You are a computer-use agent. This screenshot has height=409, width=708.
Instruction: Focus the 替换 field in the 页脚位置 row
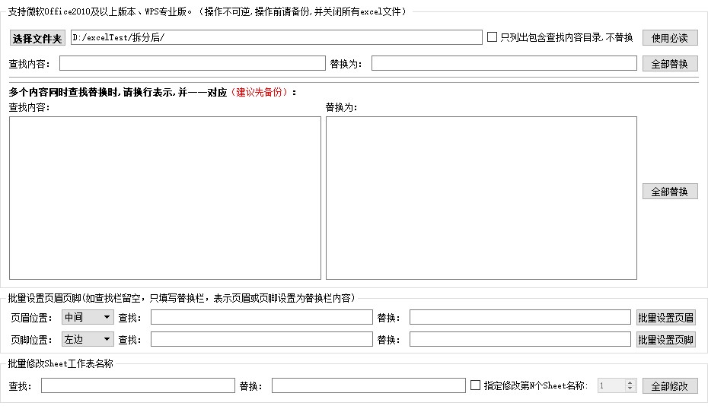click(520, 339)
